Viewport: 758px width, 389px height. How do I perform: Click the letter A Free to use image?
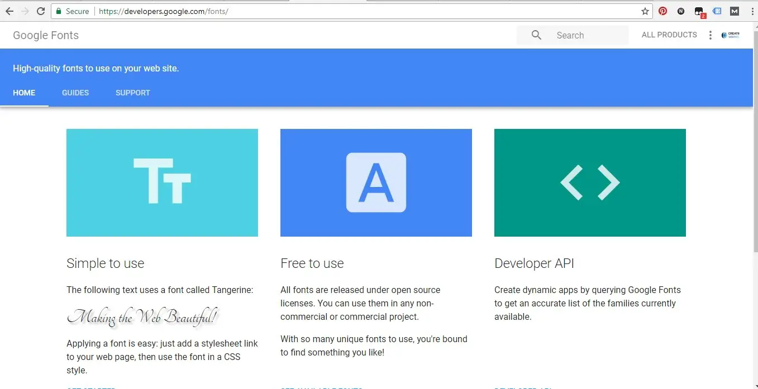click(376, 183)
